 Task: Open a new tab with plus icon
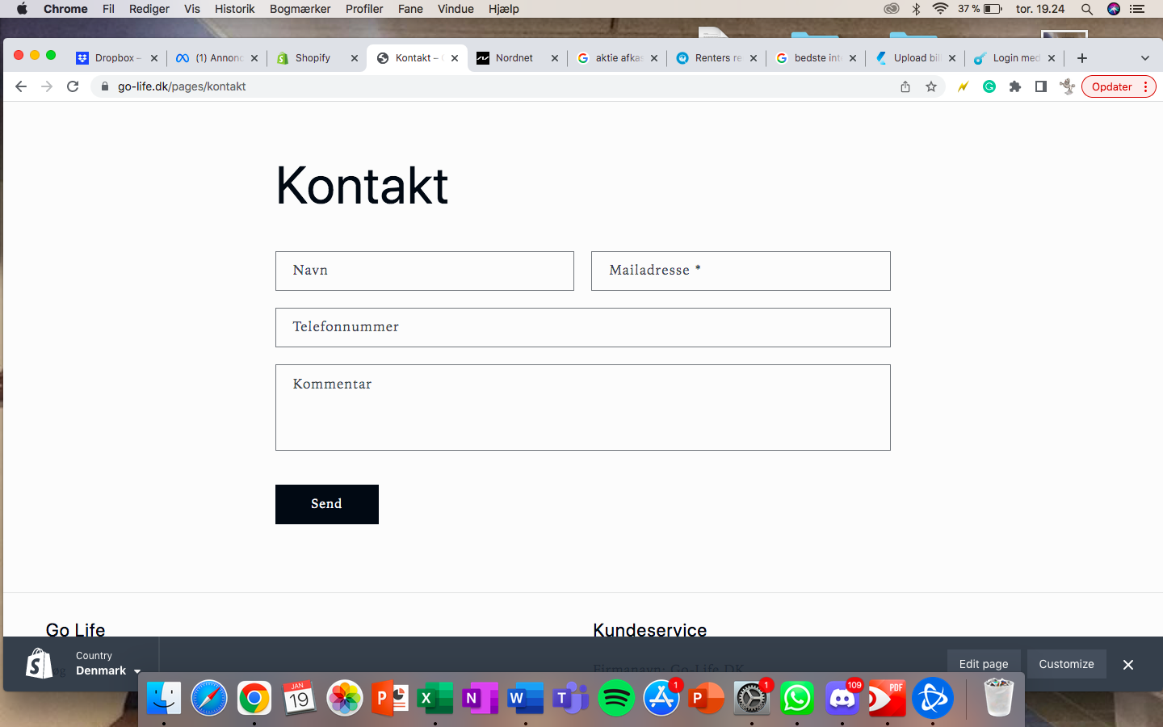tap(1082, 58)
